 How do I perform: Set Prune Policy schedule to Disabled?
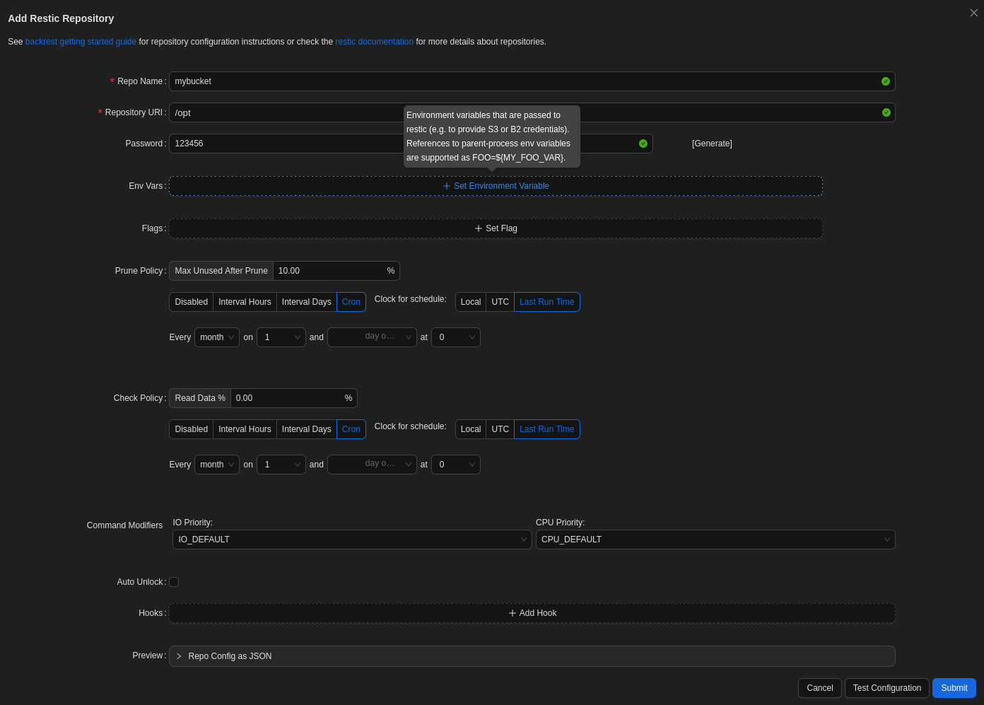(192, 302)
